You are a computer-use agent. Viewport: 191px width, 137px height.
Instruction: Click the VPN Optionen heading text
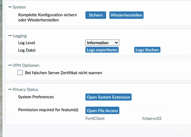[26, 65]
